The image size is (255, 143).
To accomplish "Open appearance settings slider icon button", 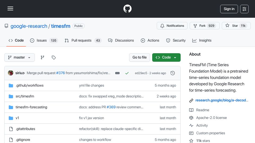I will [x=244, y=9].
